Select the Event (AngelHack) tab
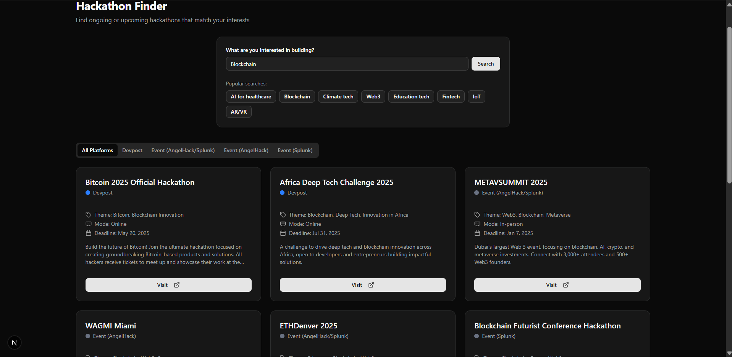The width and height of the screenshot is (732, 357). pyautogui.click(x=246, y=150)
